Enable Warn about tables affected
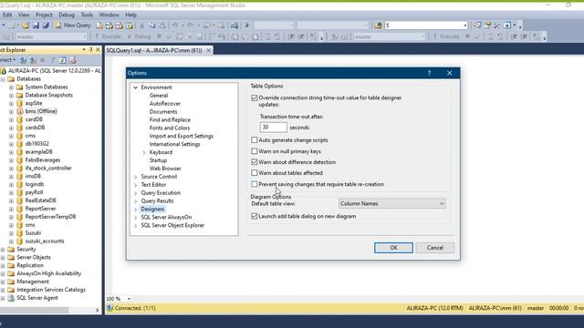This screenshot has height=328, width=584. click(x=254, y=173)
